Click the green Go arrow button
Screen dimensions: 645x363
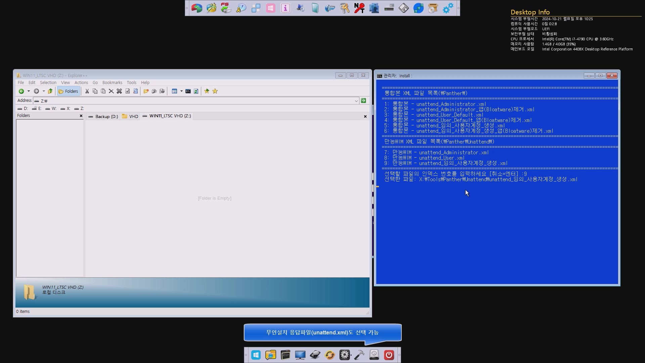[363, 100]
